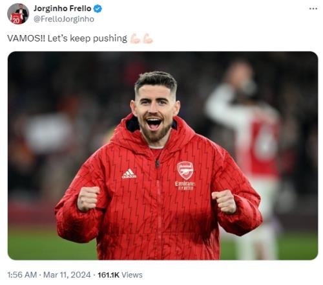Click the Jorginho Frello display name
The image size is (323, 285).
(63, 8)
